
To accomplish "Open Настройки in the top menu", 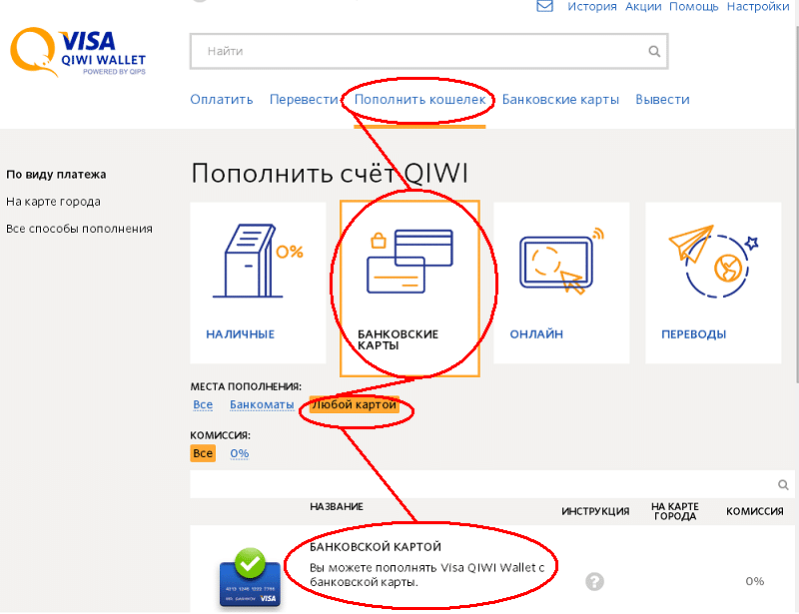I will click(x=758, y=7).
